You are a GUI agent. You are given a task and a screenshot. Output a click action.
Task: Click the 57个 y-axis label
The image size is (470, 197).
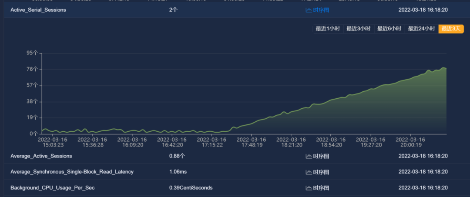(x=32, y=85)
